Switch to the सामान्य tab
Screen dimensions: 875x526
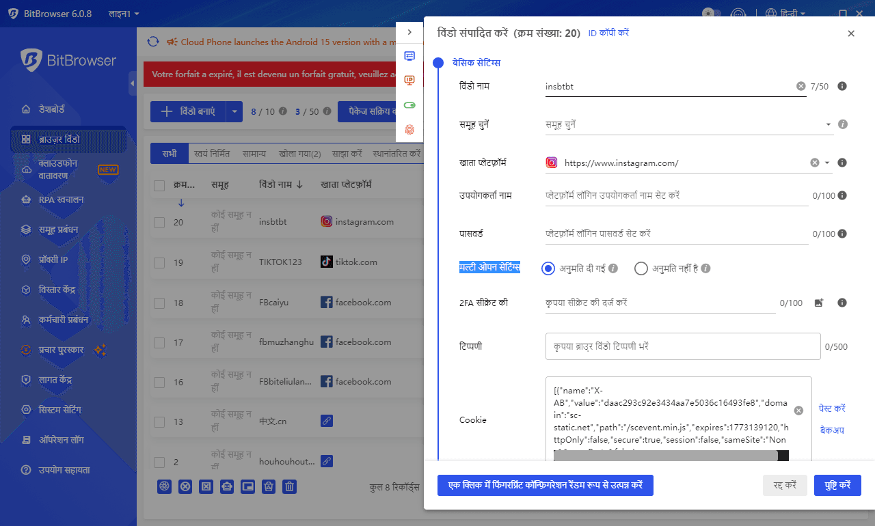click(254, 154)
